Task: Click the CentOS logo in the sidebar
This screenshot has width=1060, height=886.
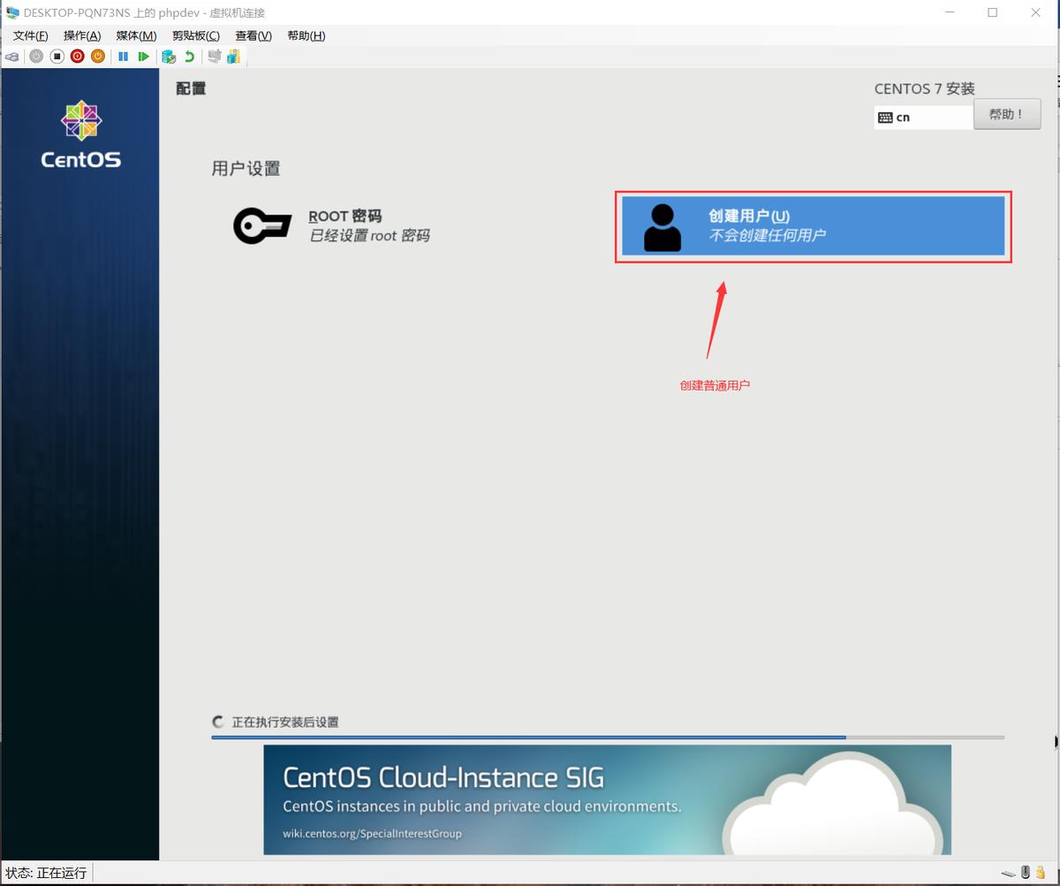Action: [80, 134]
